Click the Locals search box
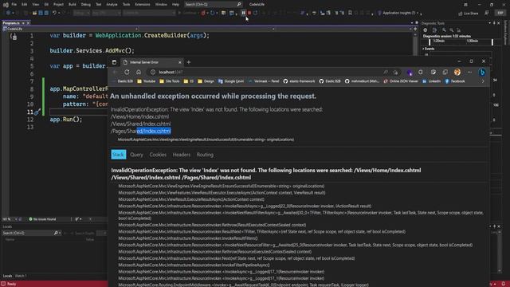 (32, 233)
